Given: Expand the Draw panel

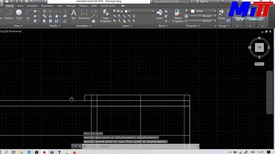Looking at the screenshot, I should pos(18,26).
